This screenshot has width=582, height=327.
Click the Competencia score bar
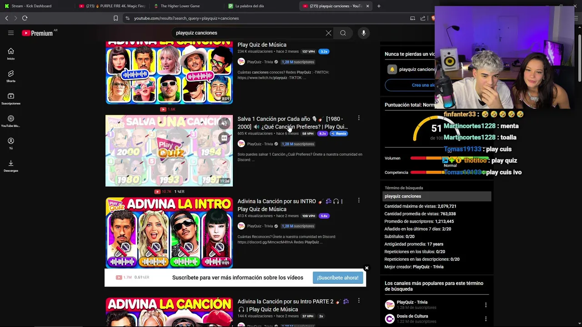(449, 173)
